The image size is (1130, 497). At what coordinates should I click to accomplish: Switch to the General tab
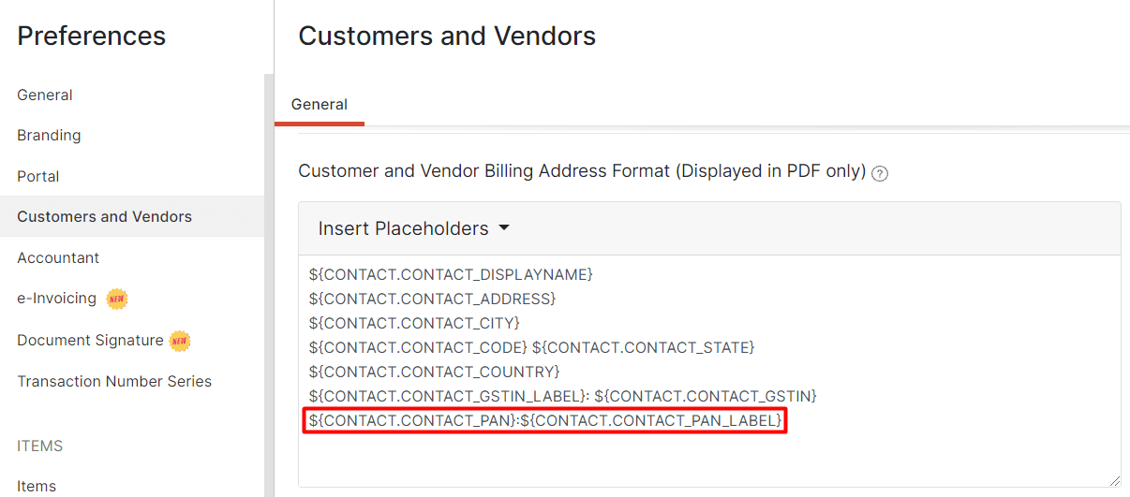pyautogui.click(x=319, y=105)
